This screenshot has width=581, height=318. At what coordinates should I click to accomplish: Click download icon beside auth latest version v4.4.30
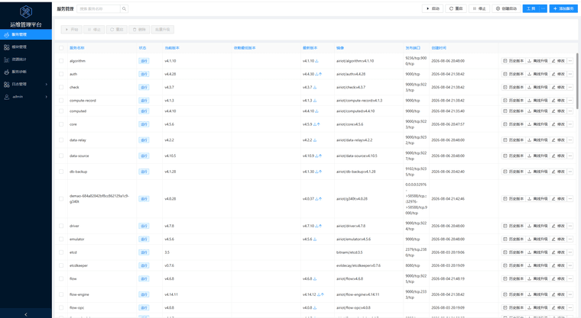click(x=316, y=74)
